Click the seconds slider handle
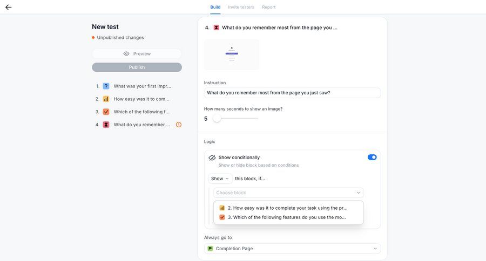486x261 pixels. (x=217, y=119)
